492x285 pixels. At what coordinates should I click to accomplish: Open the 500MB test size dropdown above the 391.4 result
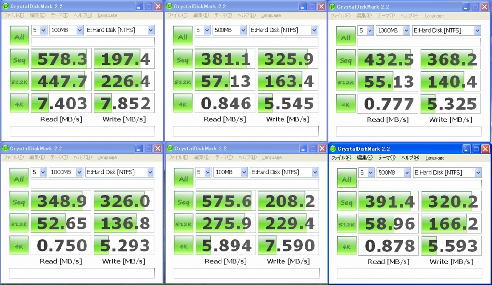[394, 173]
